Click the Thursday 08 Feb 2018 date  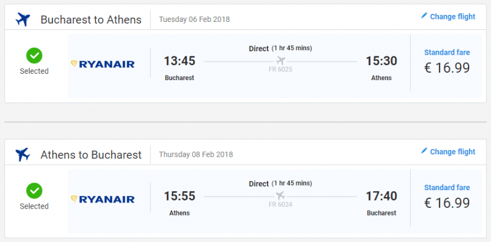tap(196, 154)
